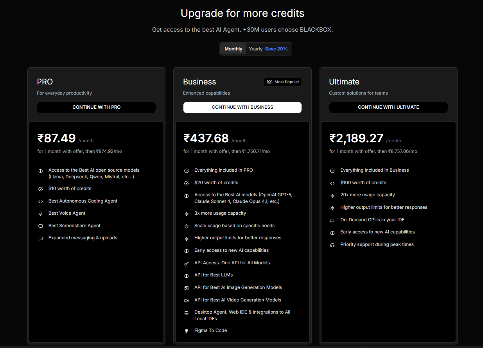
Task: Click the Most Popular crown badge
Action: pos(283,82)
